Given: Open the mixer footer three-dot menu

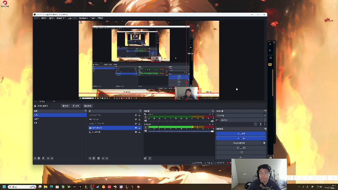Looking at the screenshot, I should pyautogui.click(x=150, y=158).
